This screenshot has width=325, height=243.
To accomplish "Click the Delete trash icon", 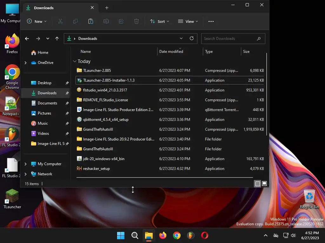I will (136, 21).
